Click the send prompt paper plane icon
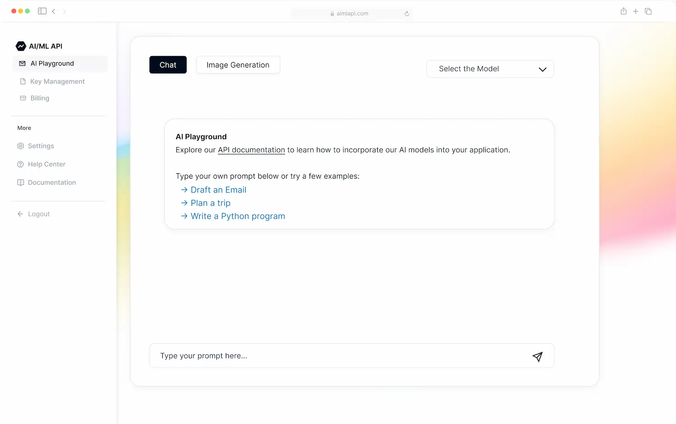676x424 pixels. pyautogui.click(x=537, y=356)
